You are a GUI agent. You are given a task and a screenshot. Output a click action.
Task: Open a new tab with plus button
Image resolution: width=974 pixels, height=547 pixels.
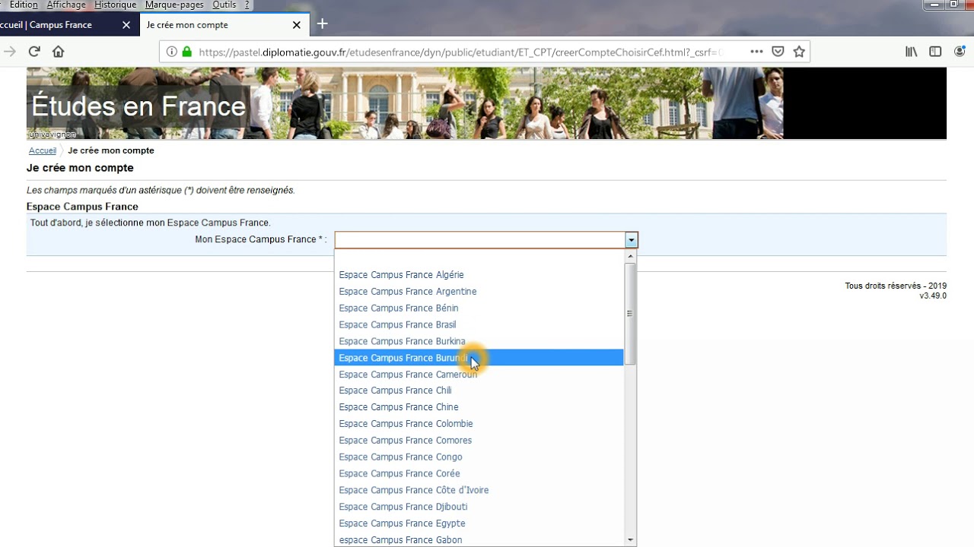(322, 24)
